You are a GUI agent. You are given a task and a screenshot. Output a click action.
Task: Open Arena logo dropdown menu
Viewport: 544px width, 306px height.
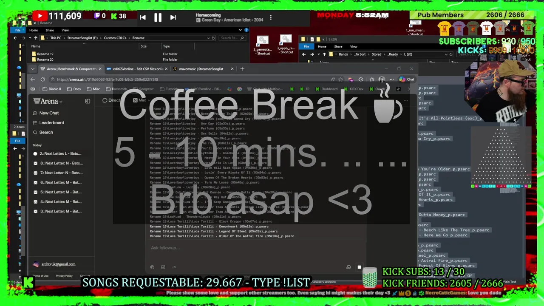point(48,101)
